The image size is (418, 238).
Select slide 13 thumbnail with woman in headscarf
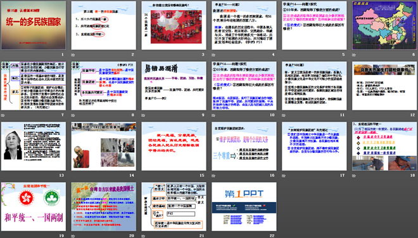click(x=34, y=146)
